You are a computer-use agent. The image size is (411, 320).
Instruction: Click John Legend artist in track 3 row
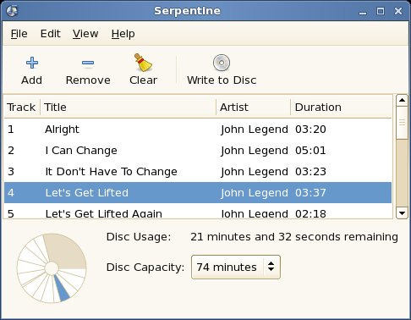(255, 172)
